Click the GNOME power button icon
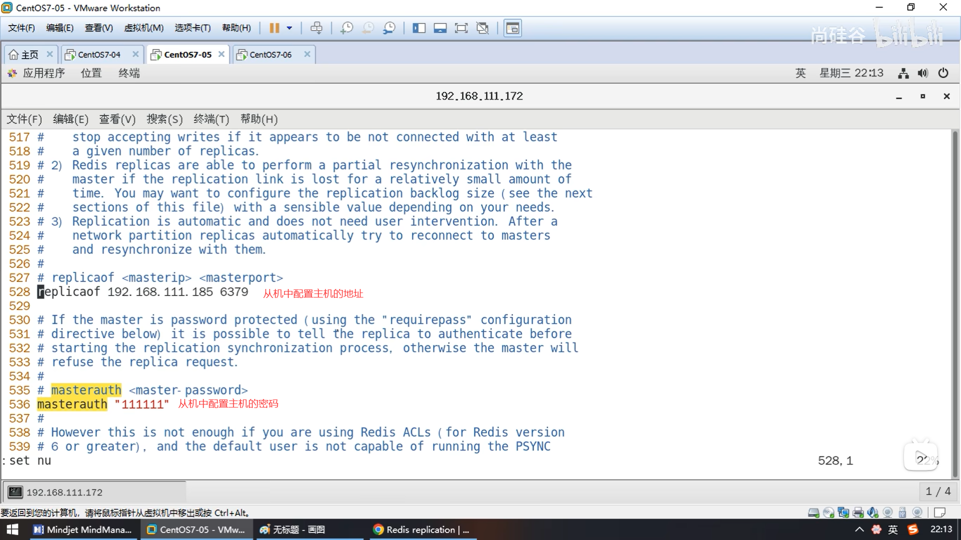 943,73
